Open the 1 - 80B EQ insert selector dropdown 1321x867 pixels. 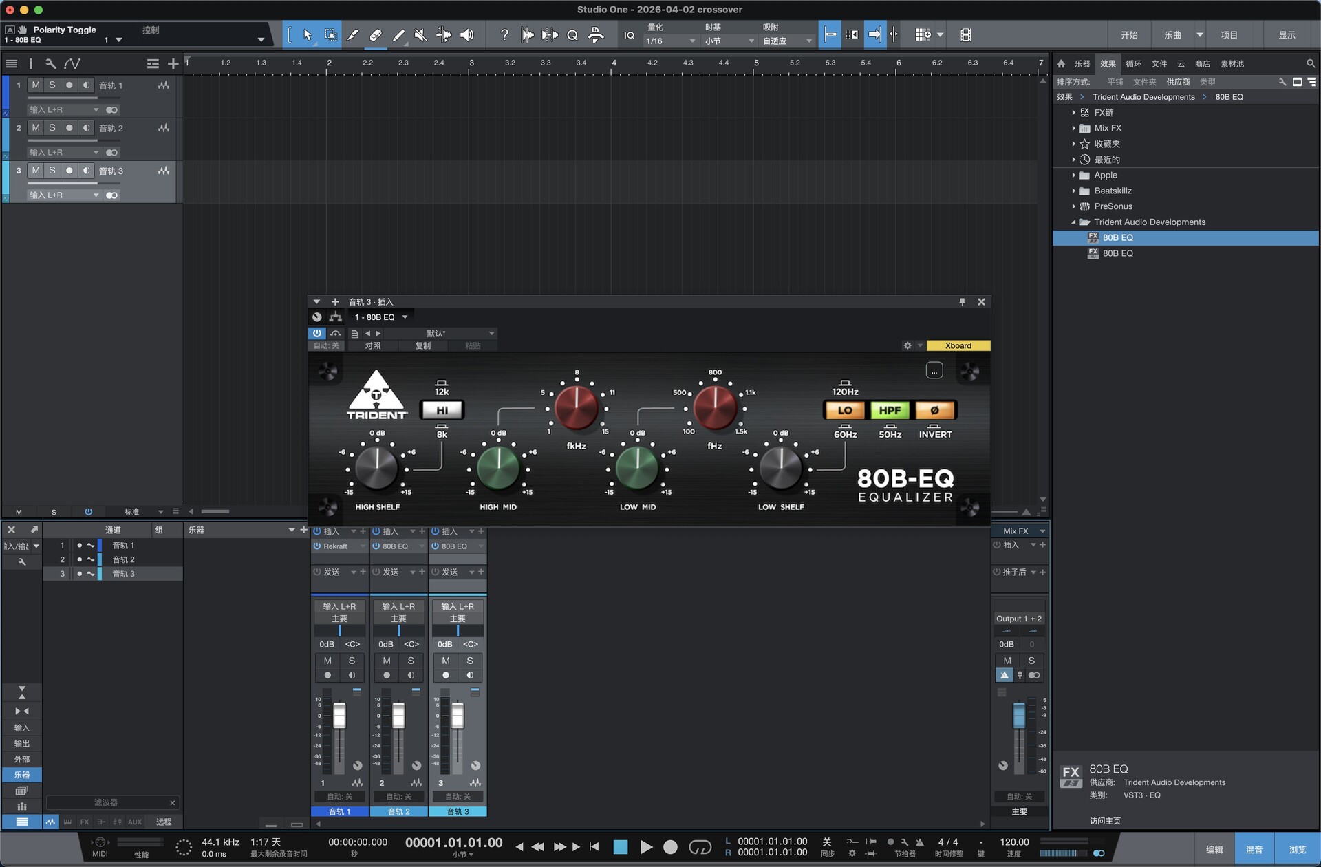pos(380,317)
